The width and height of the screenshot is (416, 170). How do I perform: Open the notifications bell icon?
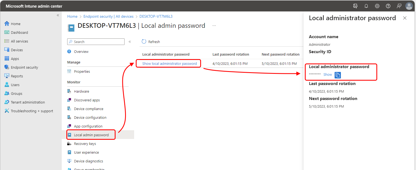366,6
